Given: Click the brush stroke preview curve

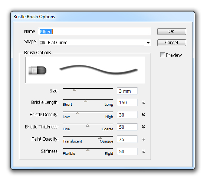Looking at the screenshot, I should coord(99,70).
